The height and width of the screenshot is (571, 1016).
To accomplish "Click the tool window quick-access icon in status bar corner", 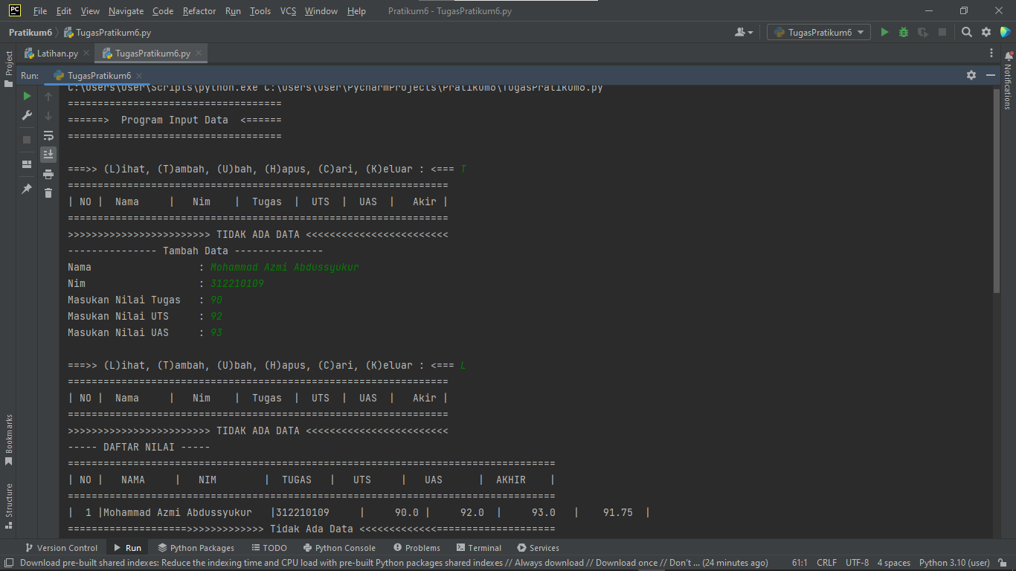I will coord(8,563).
